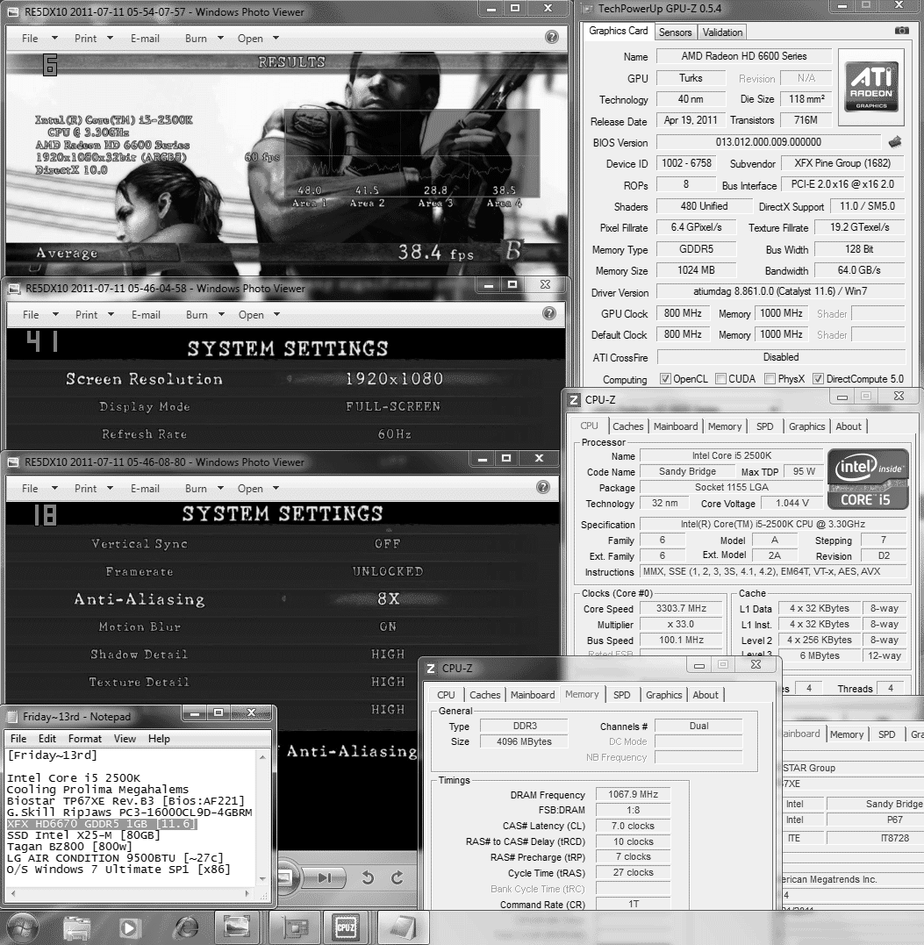The image size is (924, 945).
Task: Open the Mainboard tab in the CPU-Z Memory window
Action: [533, 695]
